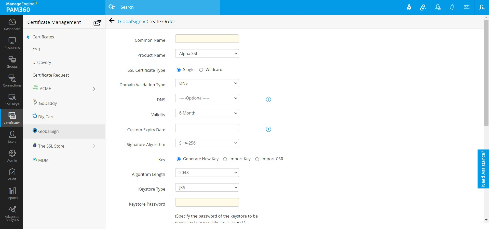Choose the Import Key option
The width and height of the screenshot is (489, 229).
point(225,159)
